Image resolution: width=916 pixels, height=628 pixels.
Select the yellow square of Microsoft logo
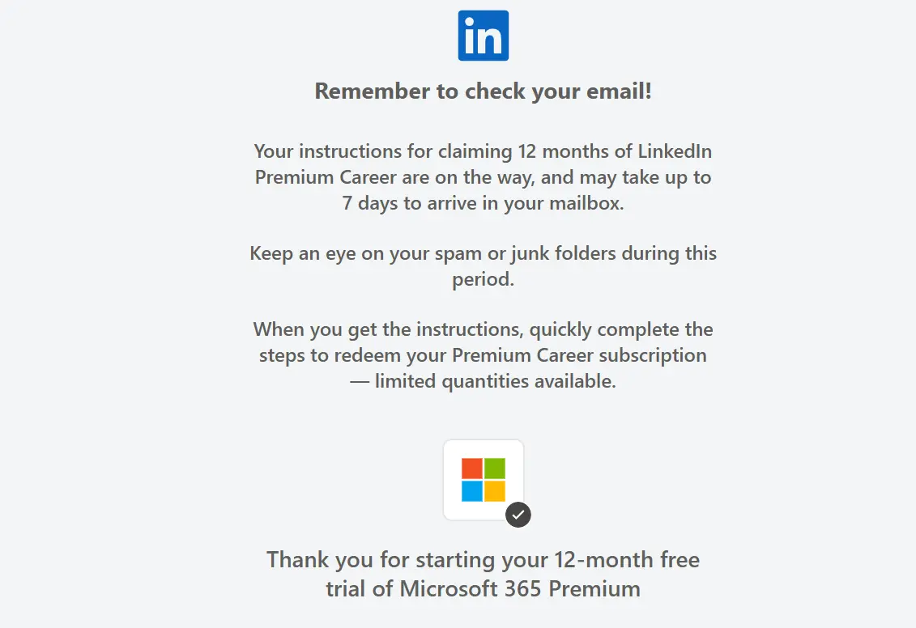(x=495, y=491)
